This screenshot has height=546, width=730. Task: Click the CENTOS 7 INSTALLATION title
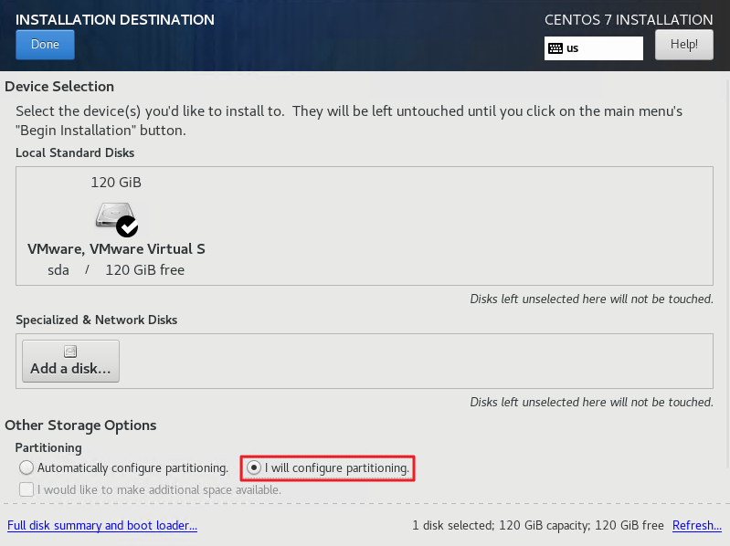629,20
